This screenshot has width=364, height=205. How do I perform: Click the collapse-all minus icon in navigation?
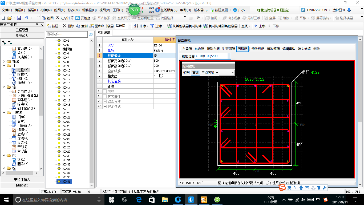tap(10, 42)
